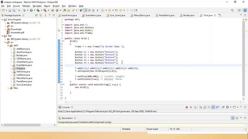Click the Writable status bar field
The height and width of the screenshot is (139, 248).
click(126, 129)
